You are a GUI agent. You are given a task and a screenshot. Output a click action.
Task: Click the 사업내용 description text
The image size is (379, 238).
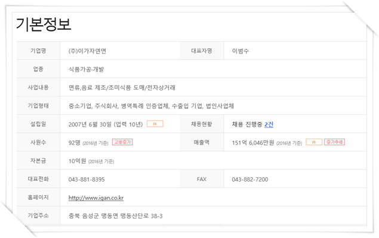tap(122, 87)
